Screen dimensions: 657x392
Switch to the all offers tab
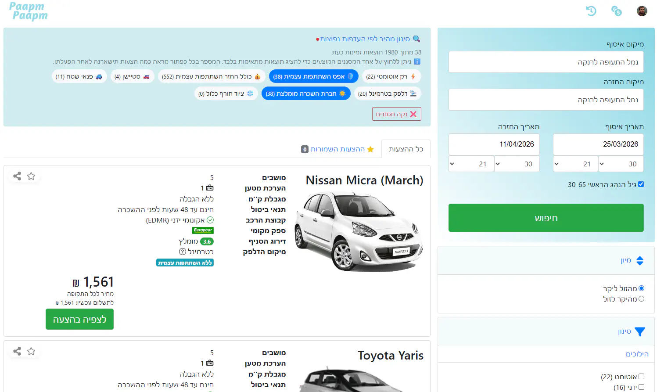click(406, 149)
